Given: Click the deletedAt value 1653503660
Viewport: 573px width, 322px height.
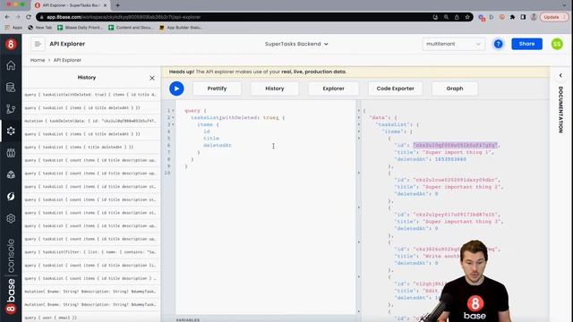Looking at the screenshot, I should coord(450,159).
